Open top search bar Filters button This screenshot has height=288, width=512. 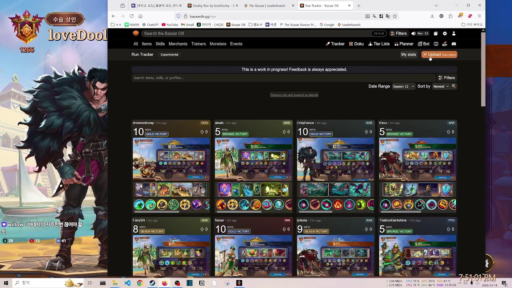399,34
